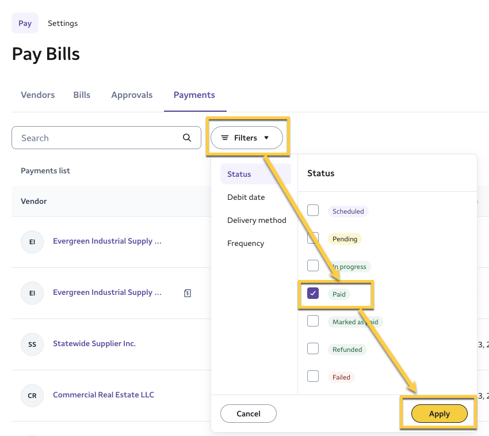Enable the Failed status checkbox

click(x=313, y=377)
